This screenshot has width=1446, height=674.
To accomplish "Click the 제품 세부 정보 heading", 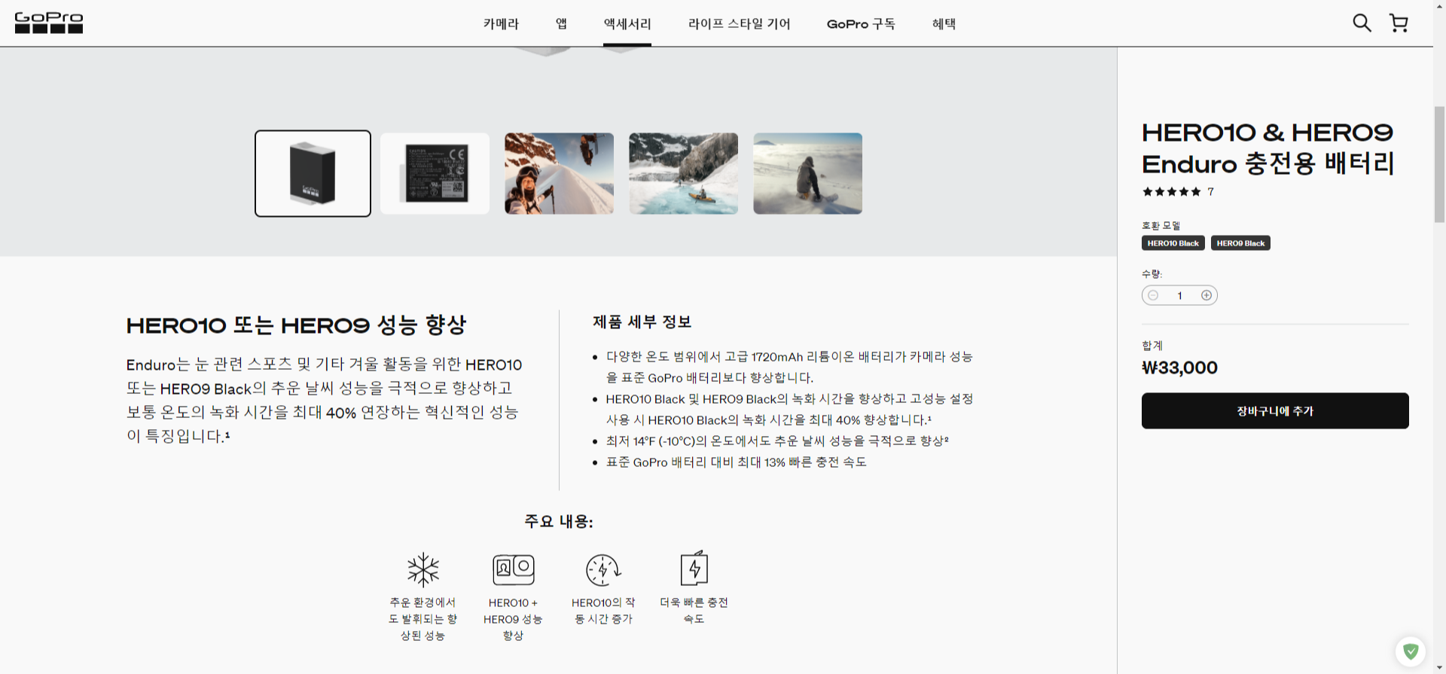I will (642, 322).
